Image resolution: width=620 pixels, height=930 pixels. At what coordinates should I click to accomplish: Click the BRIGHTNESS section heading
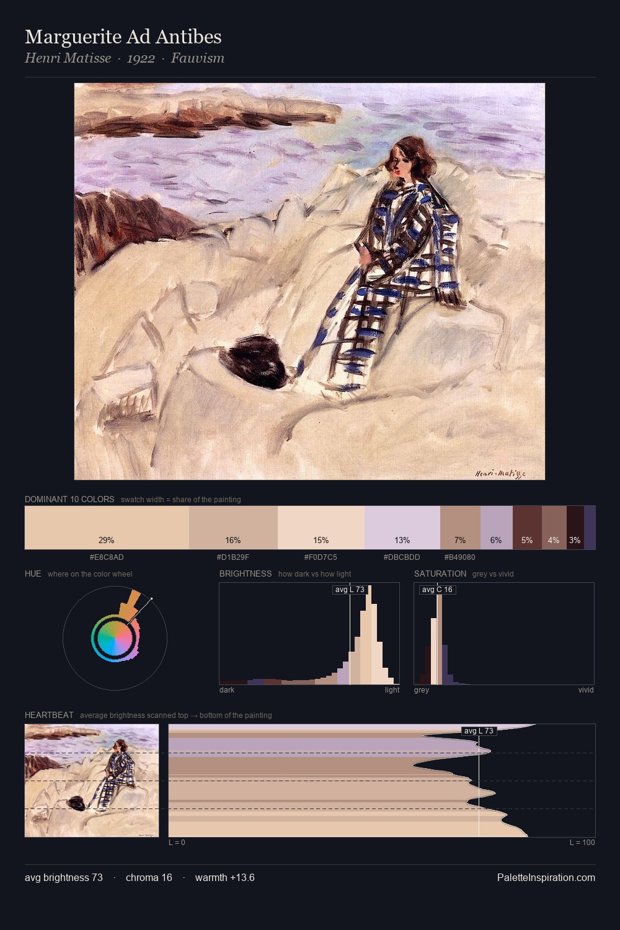click(x=246, y=573)
